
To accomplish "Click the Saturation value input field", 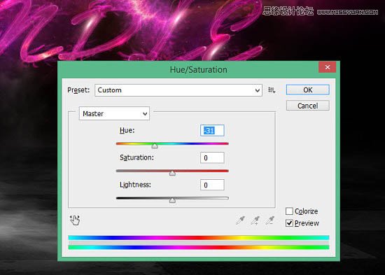I will 212,157.
